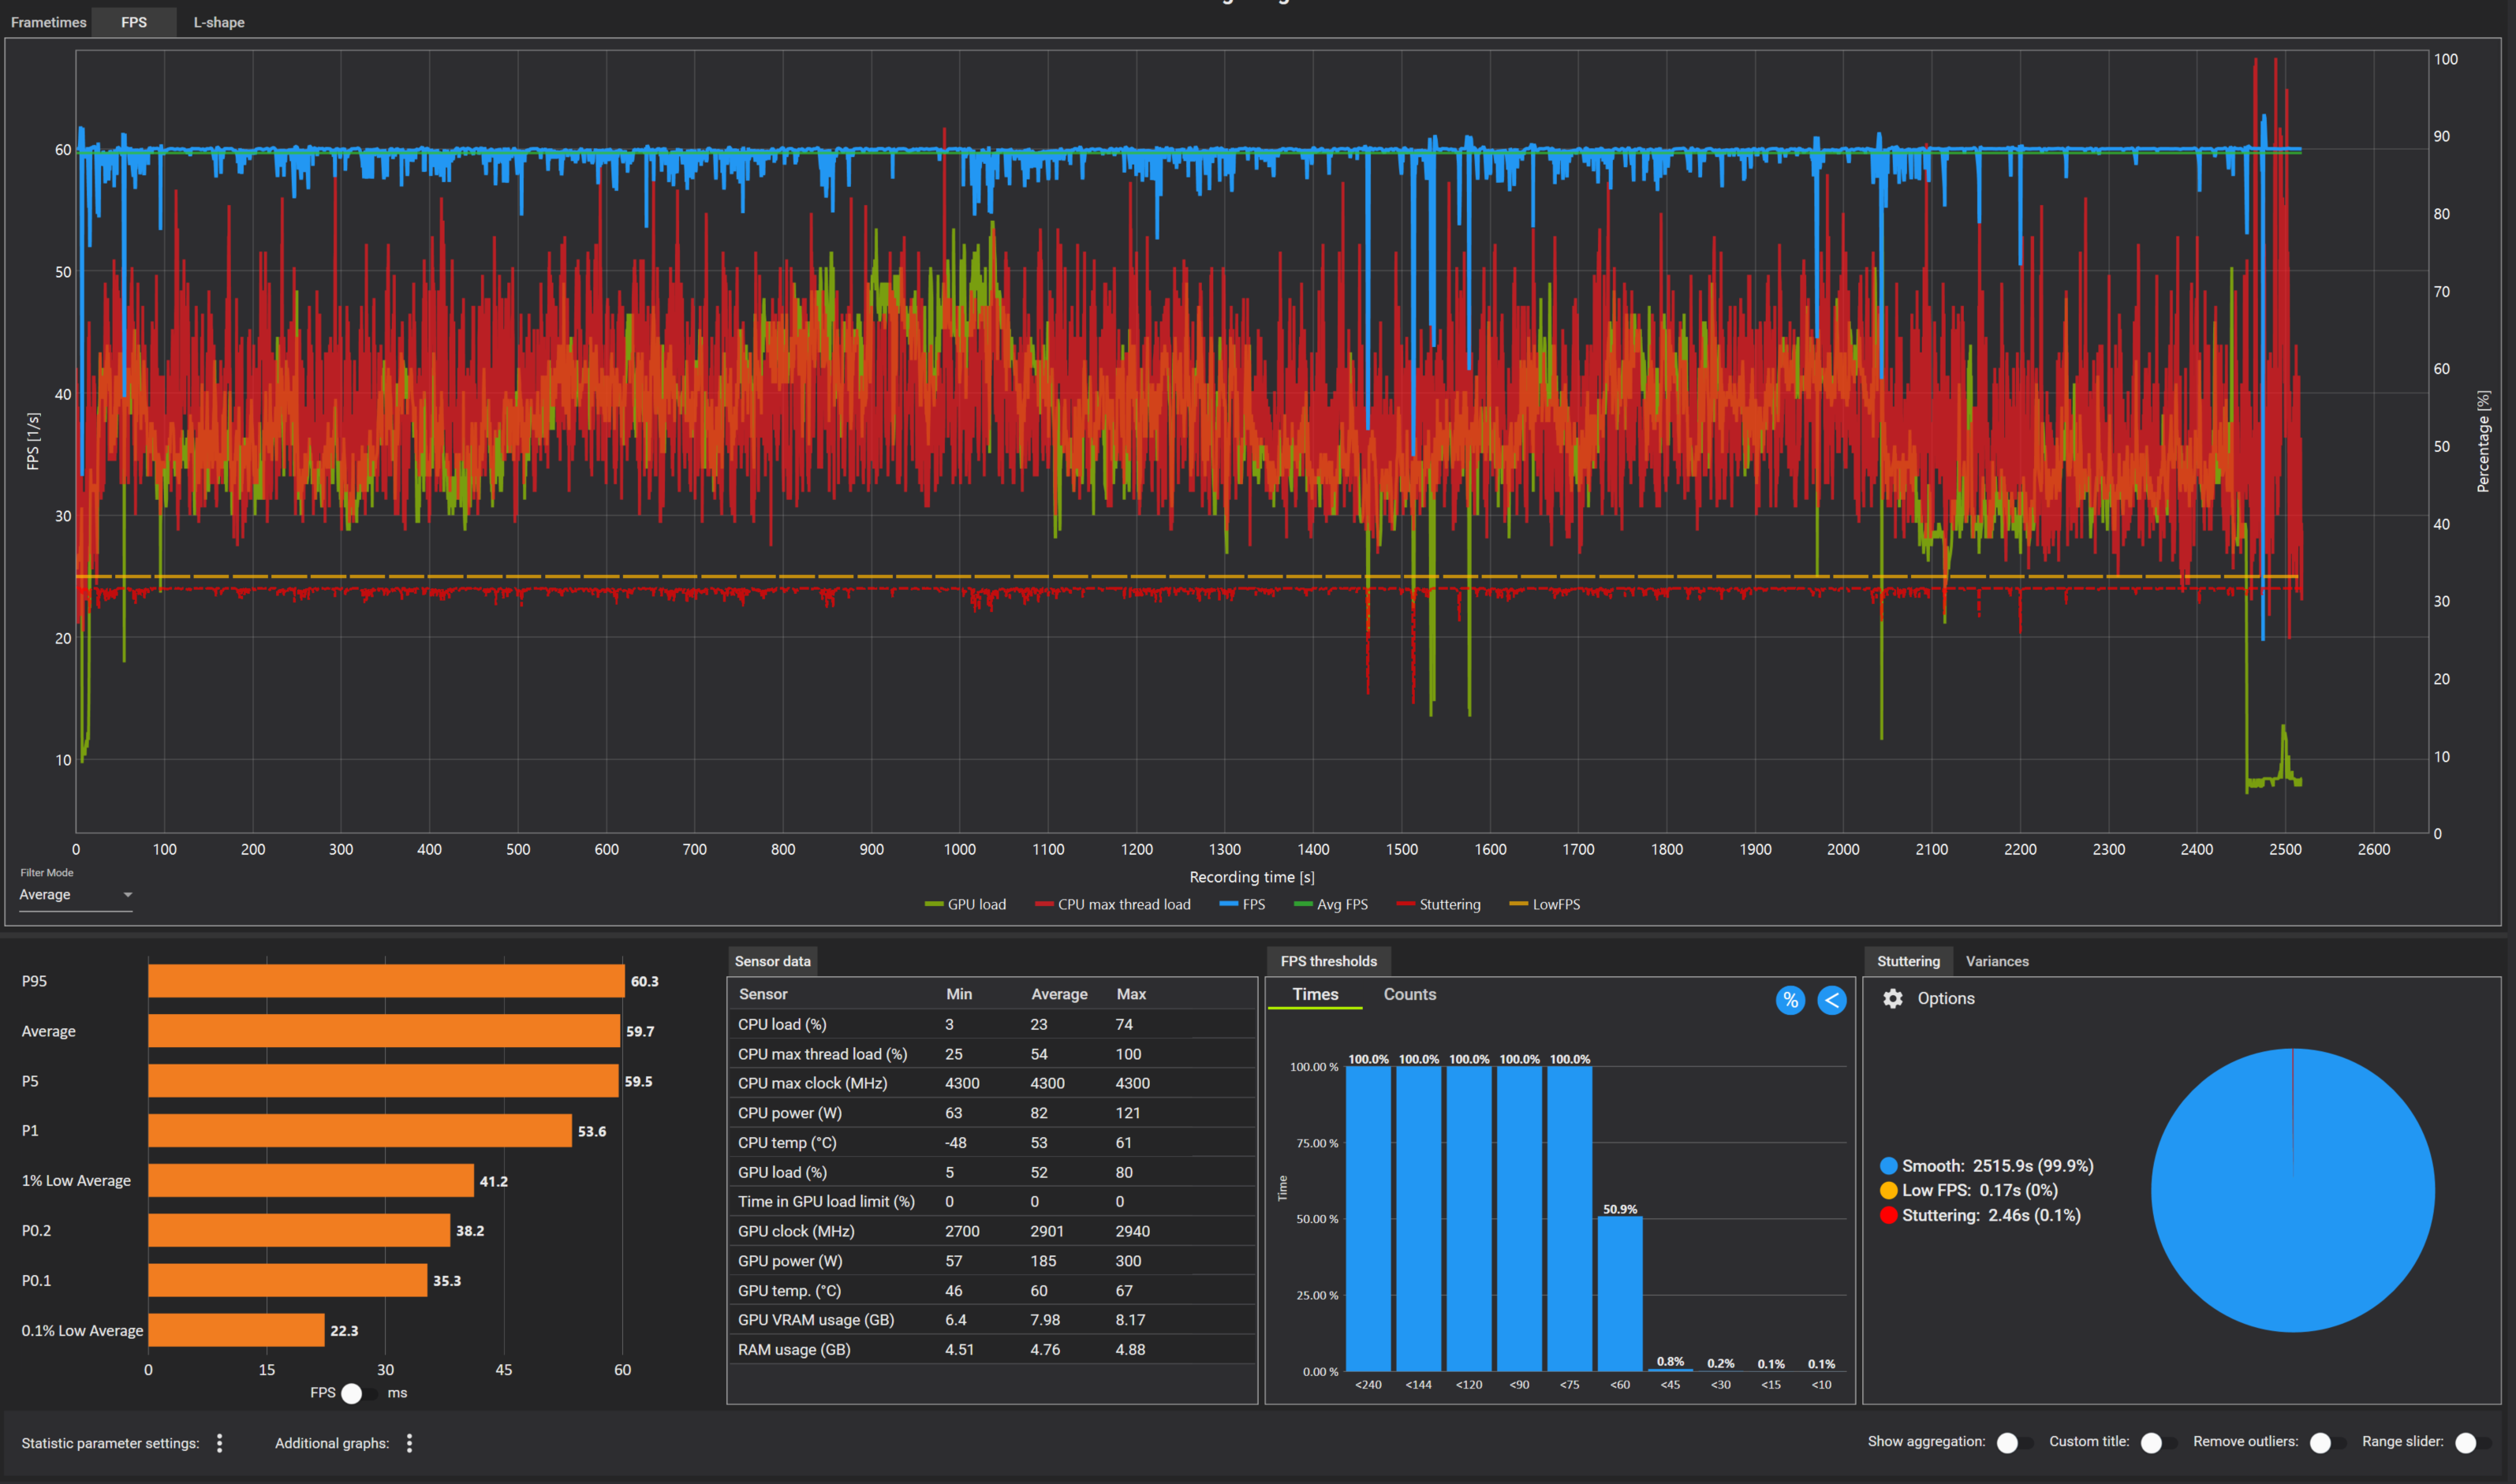Enable the Custom title toggle
This screenshot has height=1484, width=2516.
tap(2158, 1442)
